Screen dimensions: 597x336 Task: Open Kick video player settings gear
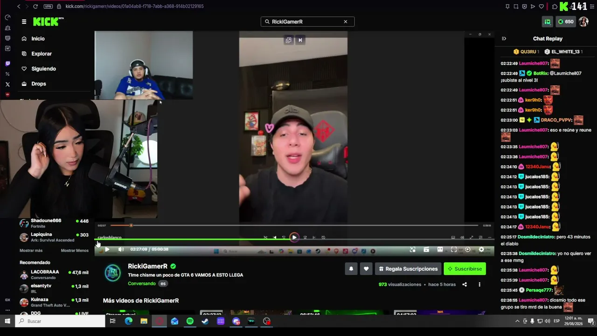pyautogui.click(x=481, y=249)
